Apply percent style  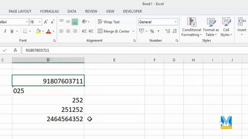point(152,31)
